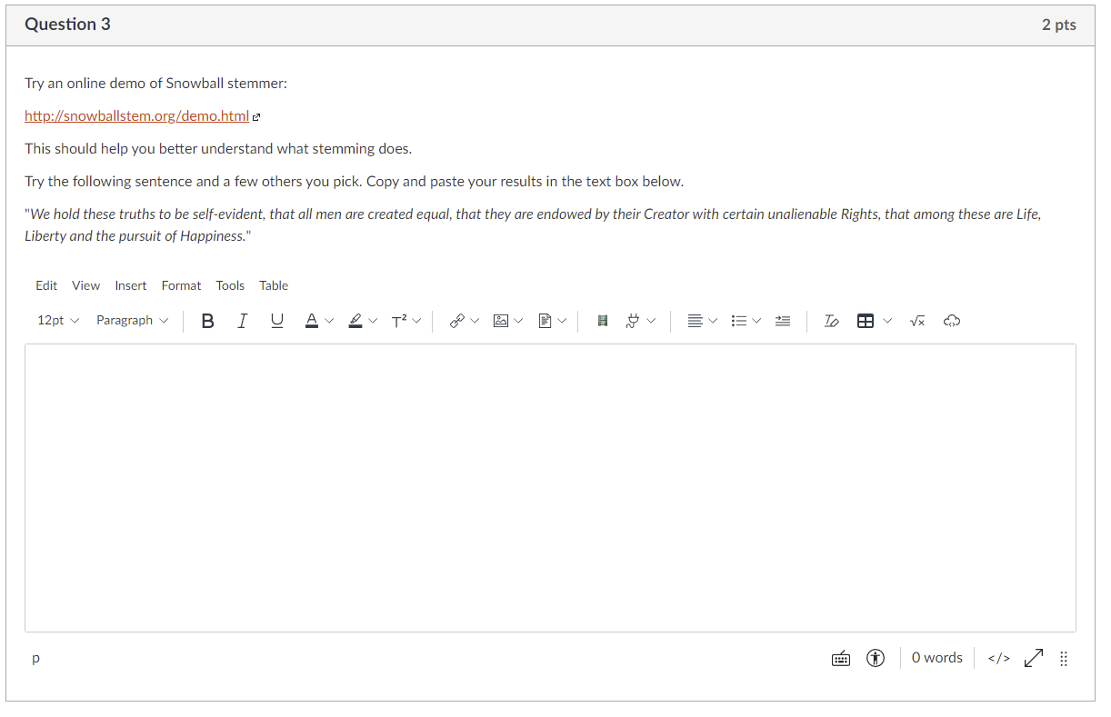The width and height of the screenshot is (1111, 717).
Task: Open keyboard shortcuts help
Action: tap(840, 657)
